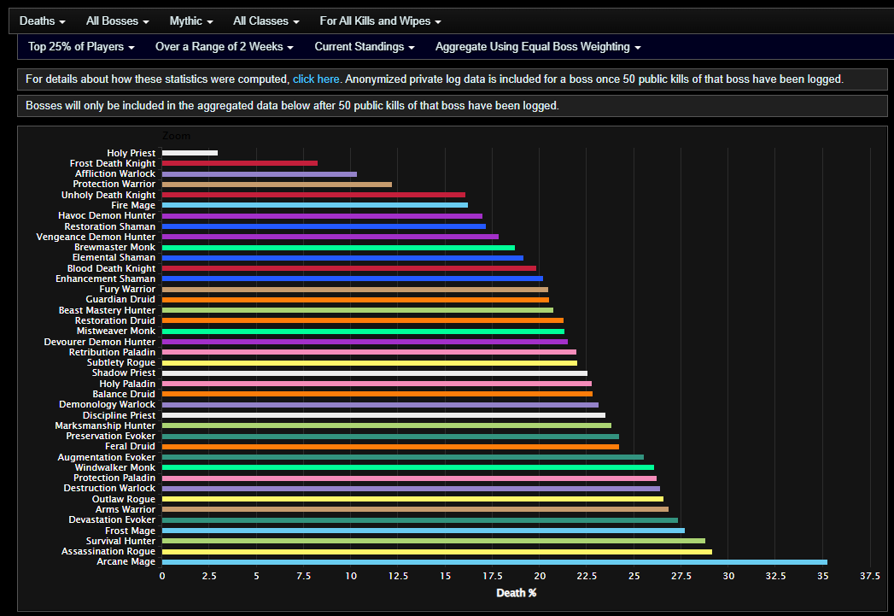Click the Devourer Demon Hunter label
The height and width of the screenshot is (616, 894).
(100, 342)
